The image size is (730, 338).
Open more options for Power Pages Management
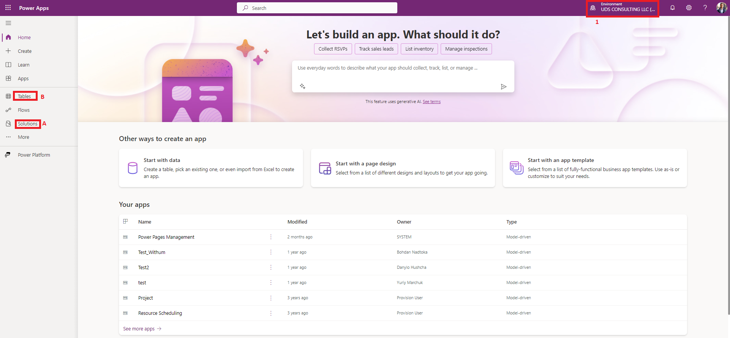(271, 237)
